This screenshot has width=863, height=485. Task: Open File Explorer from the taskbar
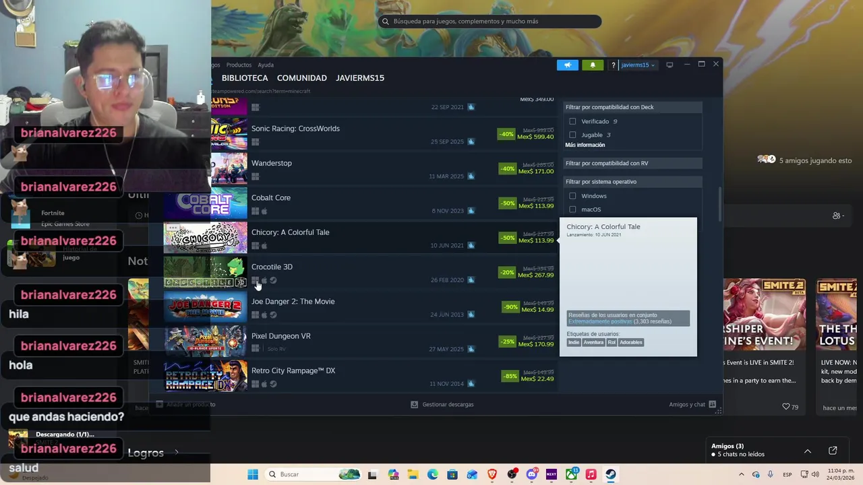coord(413,474)
